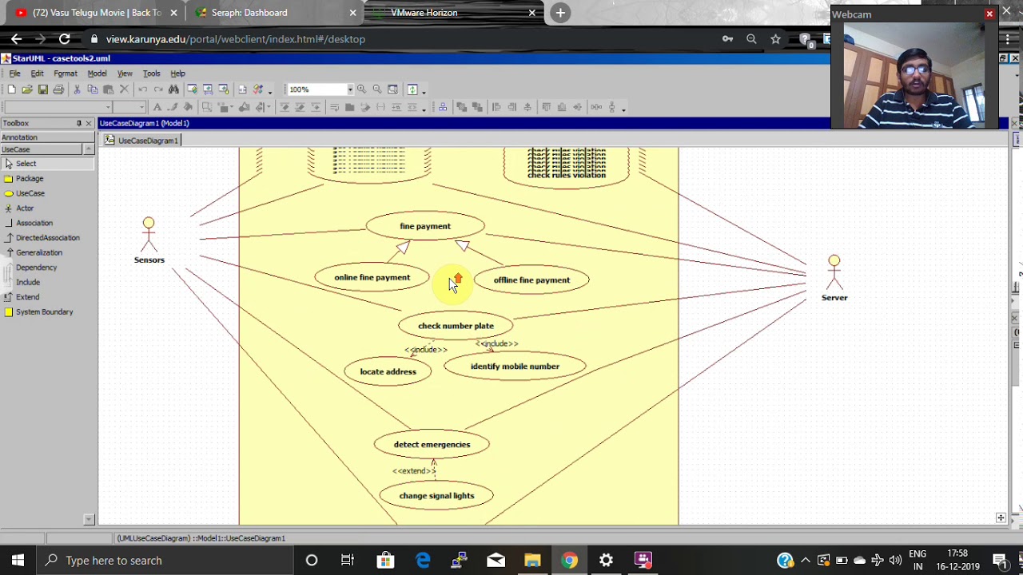Click the Zoom Out magnifier icon
The image size is (1023, 575).
(x=377, y=89)
